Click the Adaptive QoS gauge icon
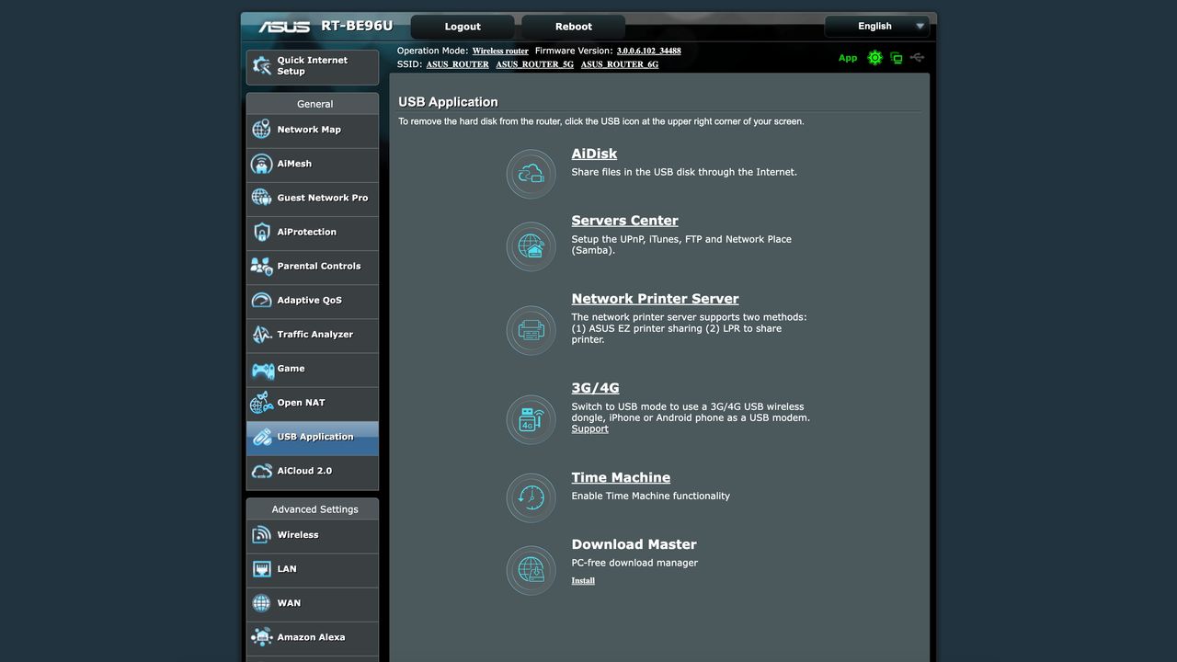The image size is (1177, 662). pyautogui.click(x=261, y=300)
